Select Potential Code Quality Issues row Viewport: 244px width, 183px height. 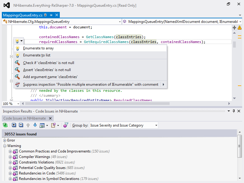[52, 168]
